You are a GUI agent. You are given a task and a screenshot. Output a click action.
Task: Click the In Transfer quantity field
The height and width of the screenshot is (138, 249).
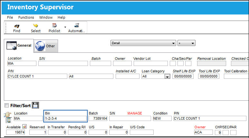[x=57, y=132]
